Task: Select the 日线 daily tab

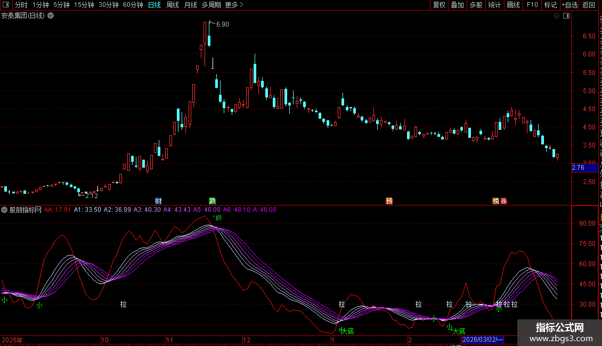Action: pyautogui.click(x=154, y=5)
